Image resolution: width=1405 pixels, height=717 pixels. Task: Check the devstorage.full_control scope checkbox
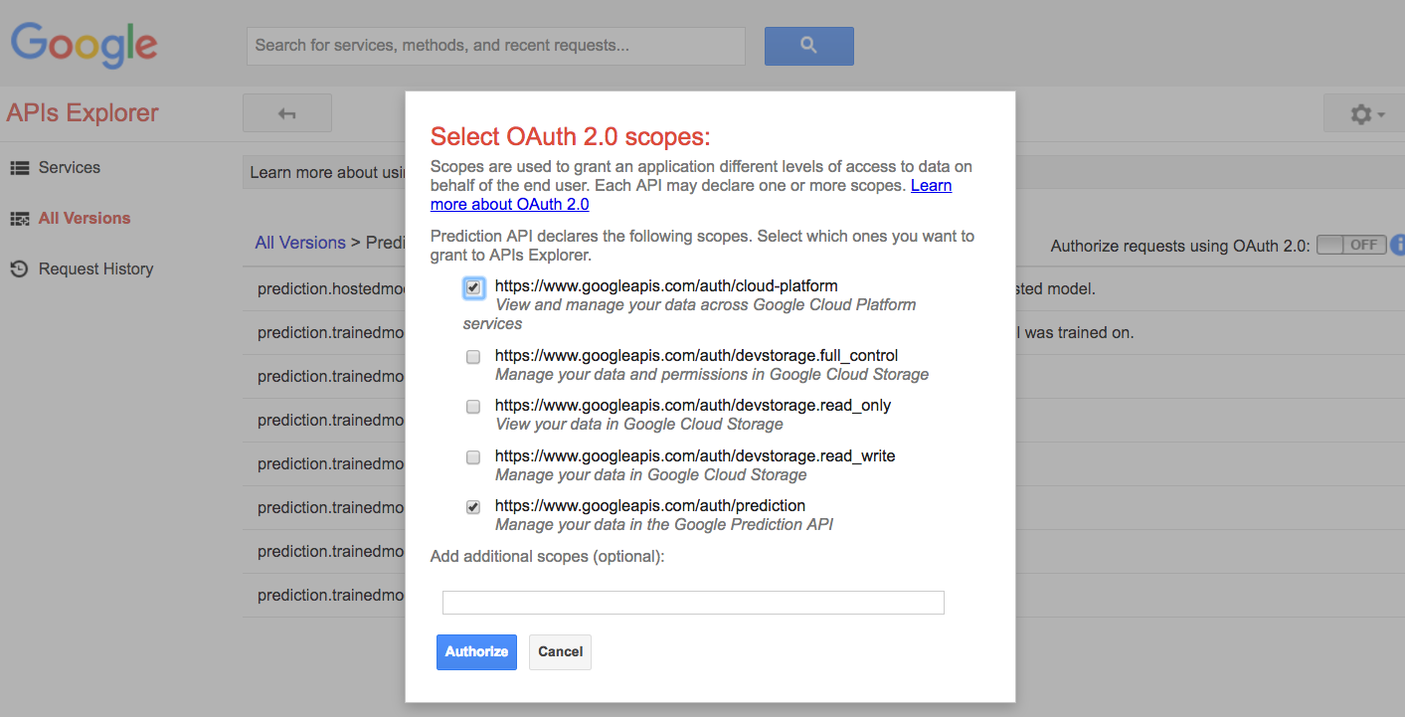[473, 357]
